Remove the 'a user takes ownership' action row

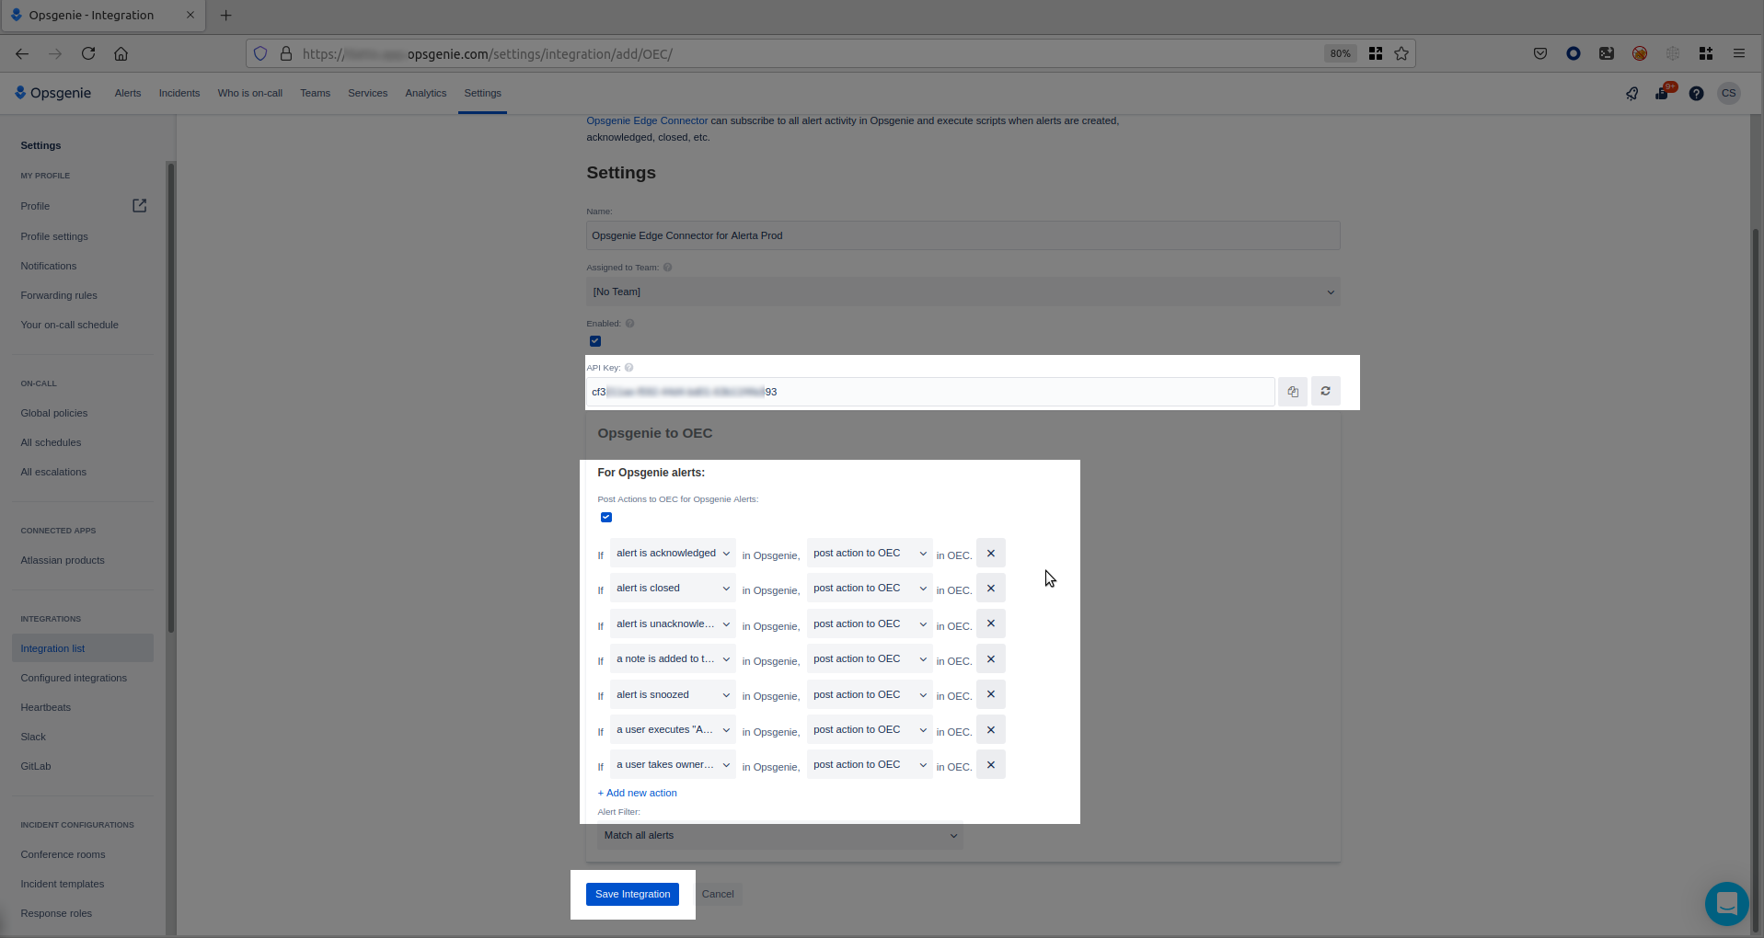[x=990, y=765]
